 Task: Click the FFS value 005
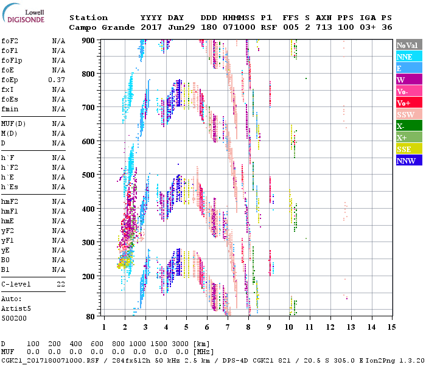[x=291, y=27]
